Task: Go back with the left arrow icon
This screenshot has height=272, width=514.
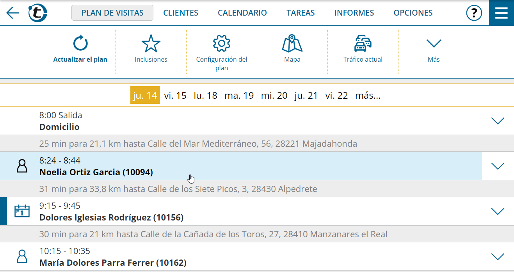Action: (x=12, y=13)
